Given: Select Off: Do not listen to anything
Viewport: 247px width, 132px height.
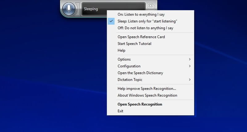Looking at the screenshot, I should (150, 28).
